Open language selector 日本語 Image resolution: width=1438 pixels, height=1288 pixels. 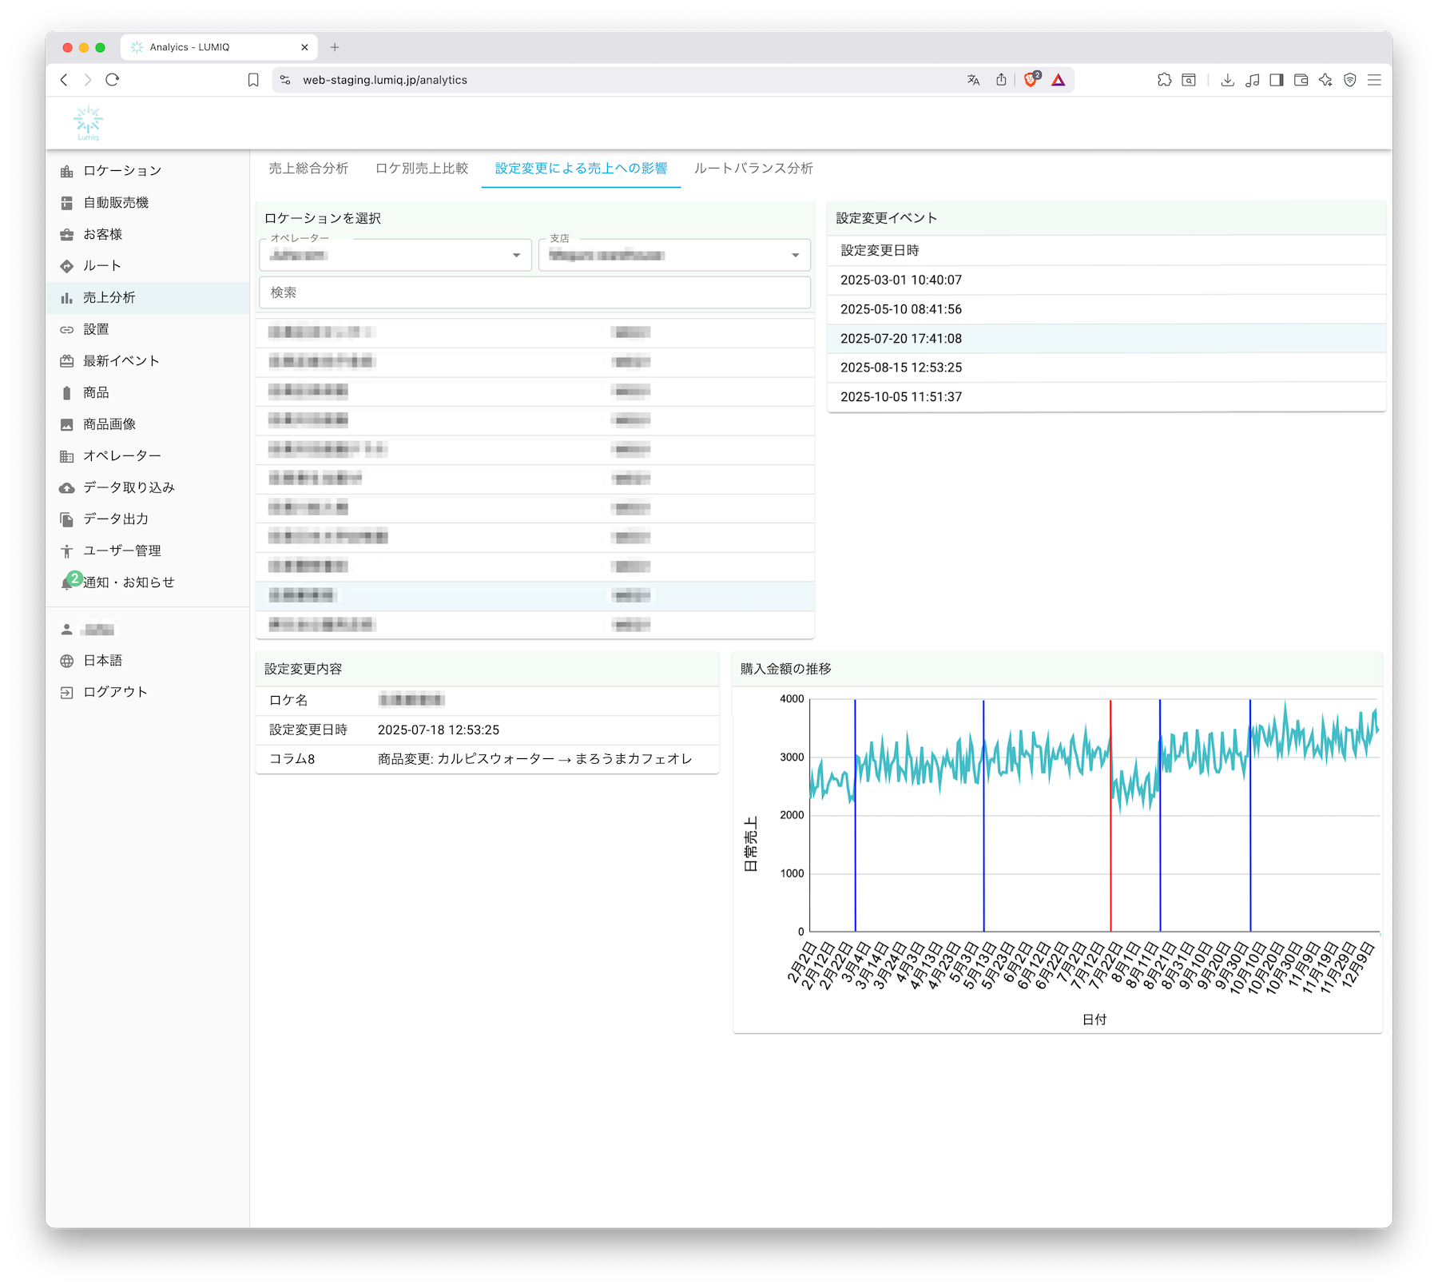[102, 661]
